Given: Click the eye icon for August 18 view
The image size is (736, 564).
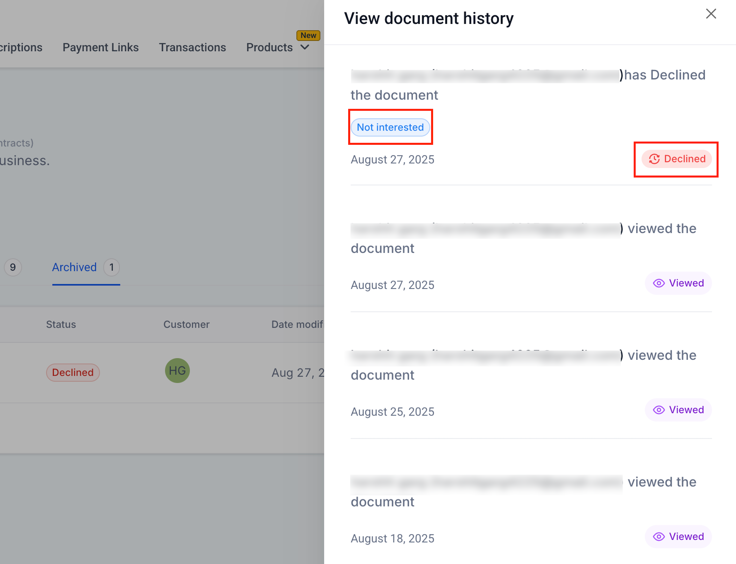Looking at the screenshot, I should click(659, 537).
